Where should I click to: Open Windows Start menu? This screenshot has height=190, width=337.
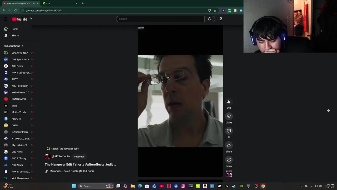pos(74,186)
